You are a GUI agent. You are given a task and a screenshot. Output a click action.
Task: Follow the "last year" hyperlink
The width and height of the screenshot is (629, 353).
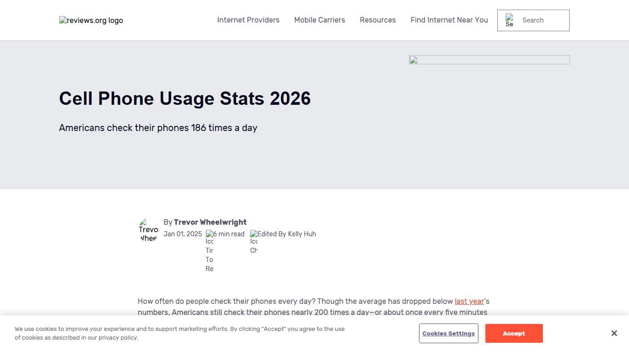[469, 301]
